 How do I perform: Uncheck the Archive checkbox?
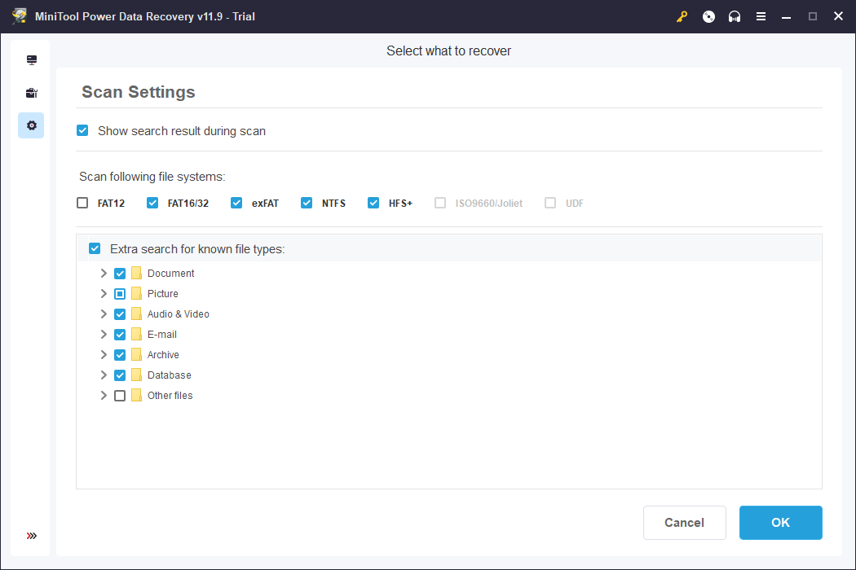click(x=120, y=355)
